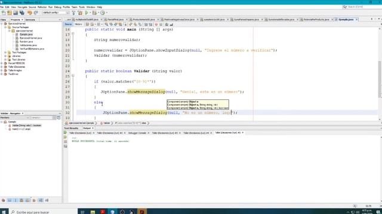Click the Clean and Build icon

pyautogui.click(x=80, y=12)
